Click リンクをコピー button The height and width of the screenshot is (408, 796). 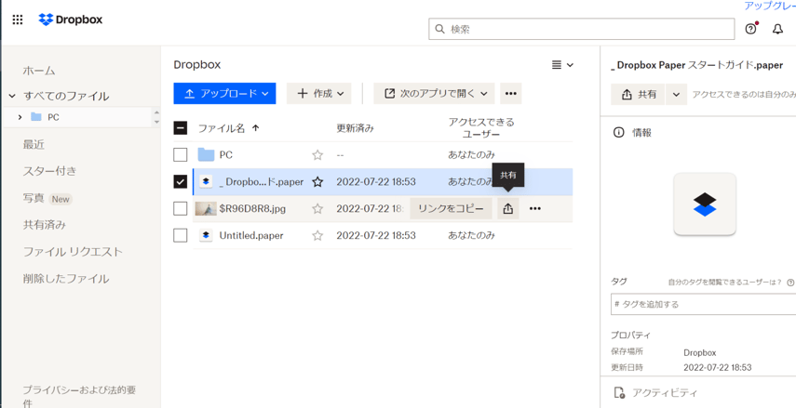pos(451,208)
